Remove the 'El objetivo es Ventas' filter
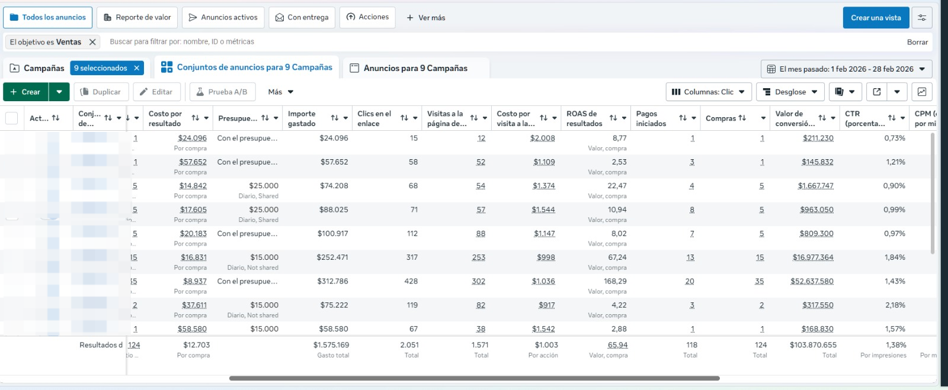This screenshot has height=390, width=948. point(92,42)
